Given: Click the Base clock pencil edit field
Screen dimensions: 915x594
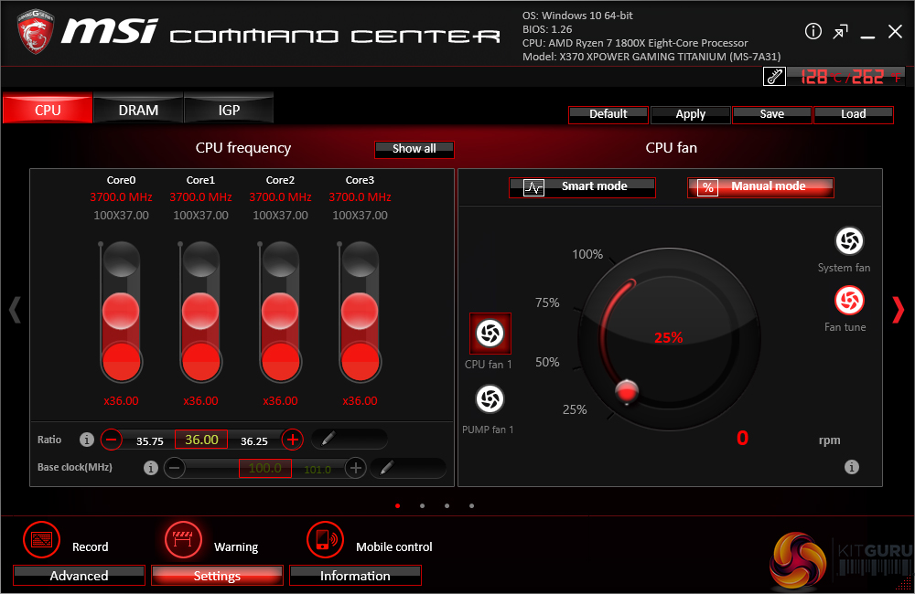Looking at the screenshot, I should coord(408,468).
